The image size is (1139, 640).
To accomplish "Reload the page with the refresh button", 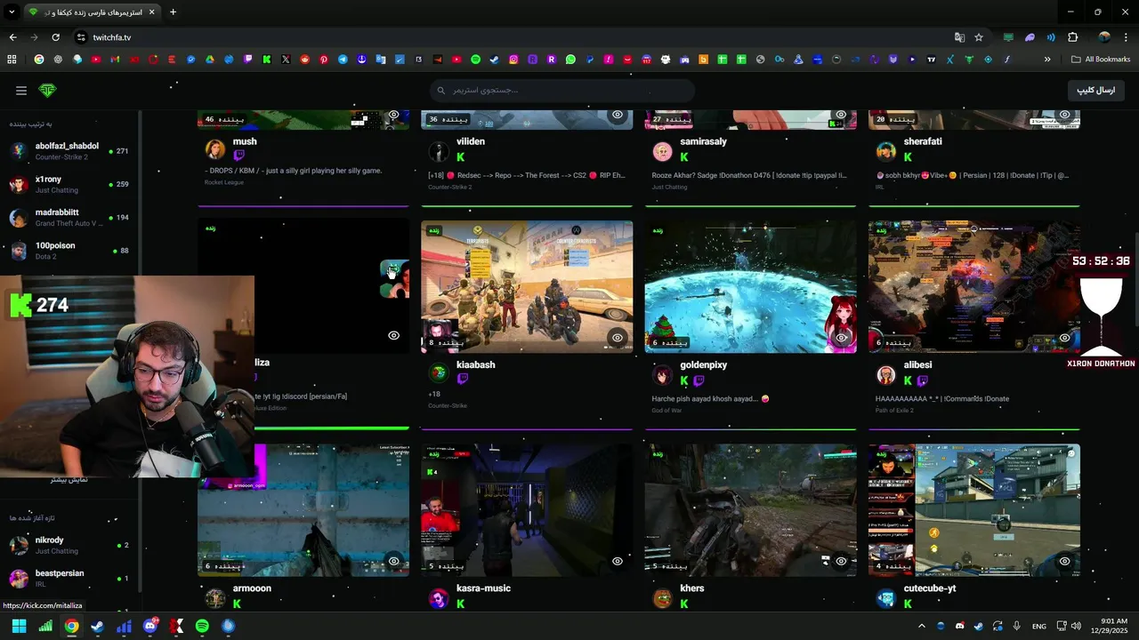I will [55, 37].
